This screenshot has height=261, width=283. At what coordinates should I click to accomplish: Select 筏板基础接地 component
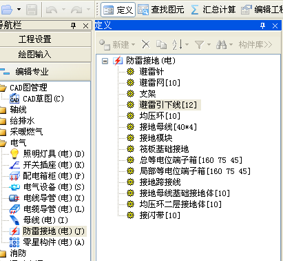164,149
